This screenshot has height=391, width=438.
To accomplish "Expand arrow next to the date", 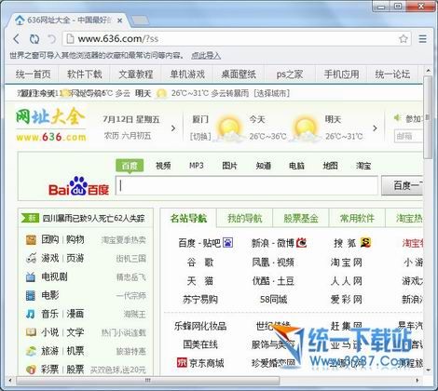I will [173, 128].
